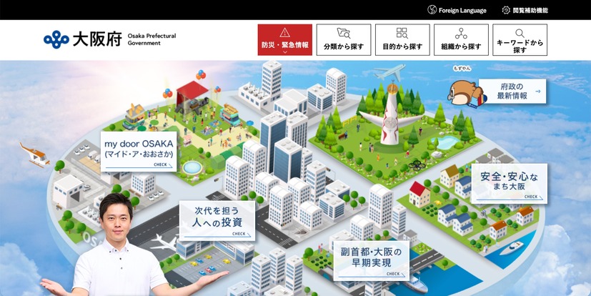Open 組織から探す menu

point(462,40)
